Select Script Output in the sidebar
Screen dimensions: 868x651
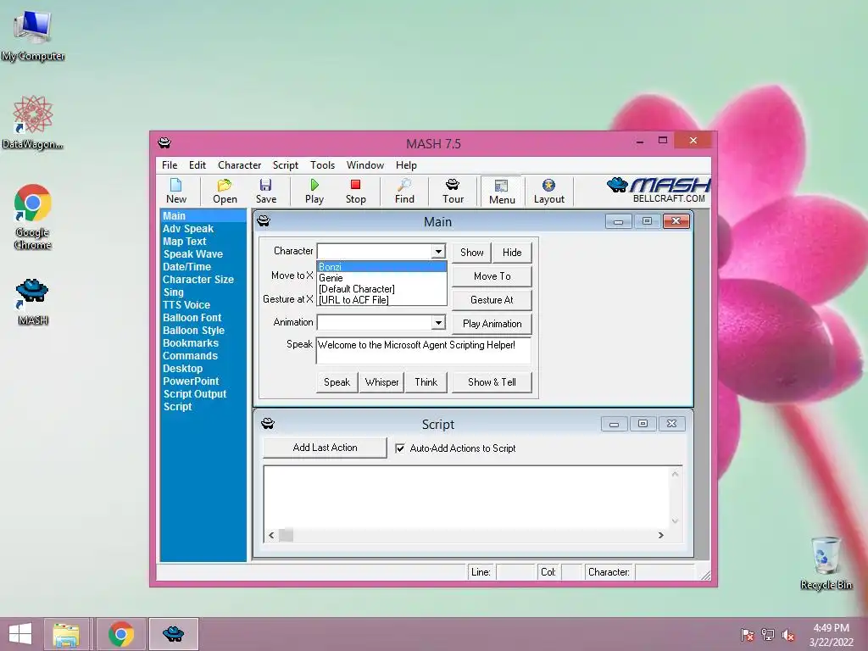point(195,394)
